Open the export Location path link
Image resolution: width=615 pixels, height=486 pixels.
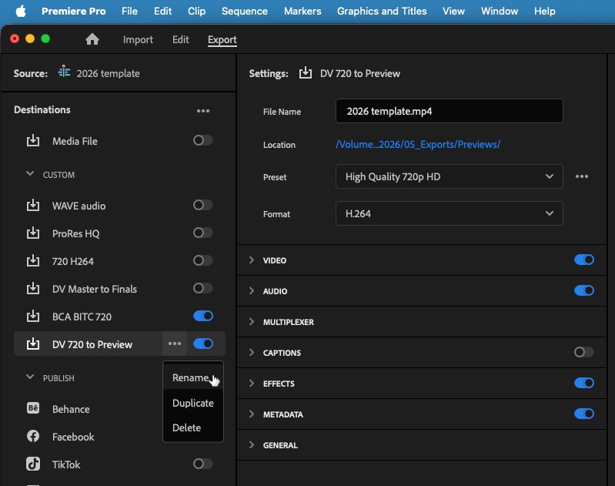pos(418,144)
